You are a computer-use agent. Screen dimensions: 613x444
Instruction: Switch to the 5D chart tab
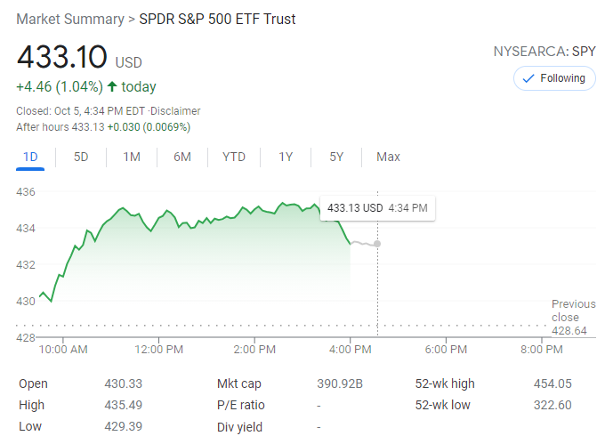pos(81,157)
